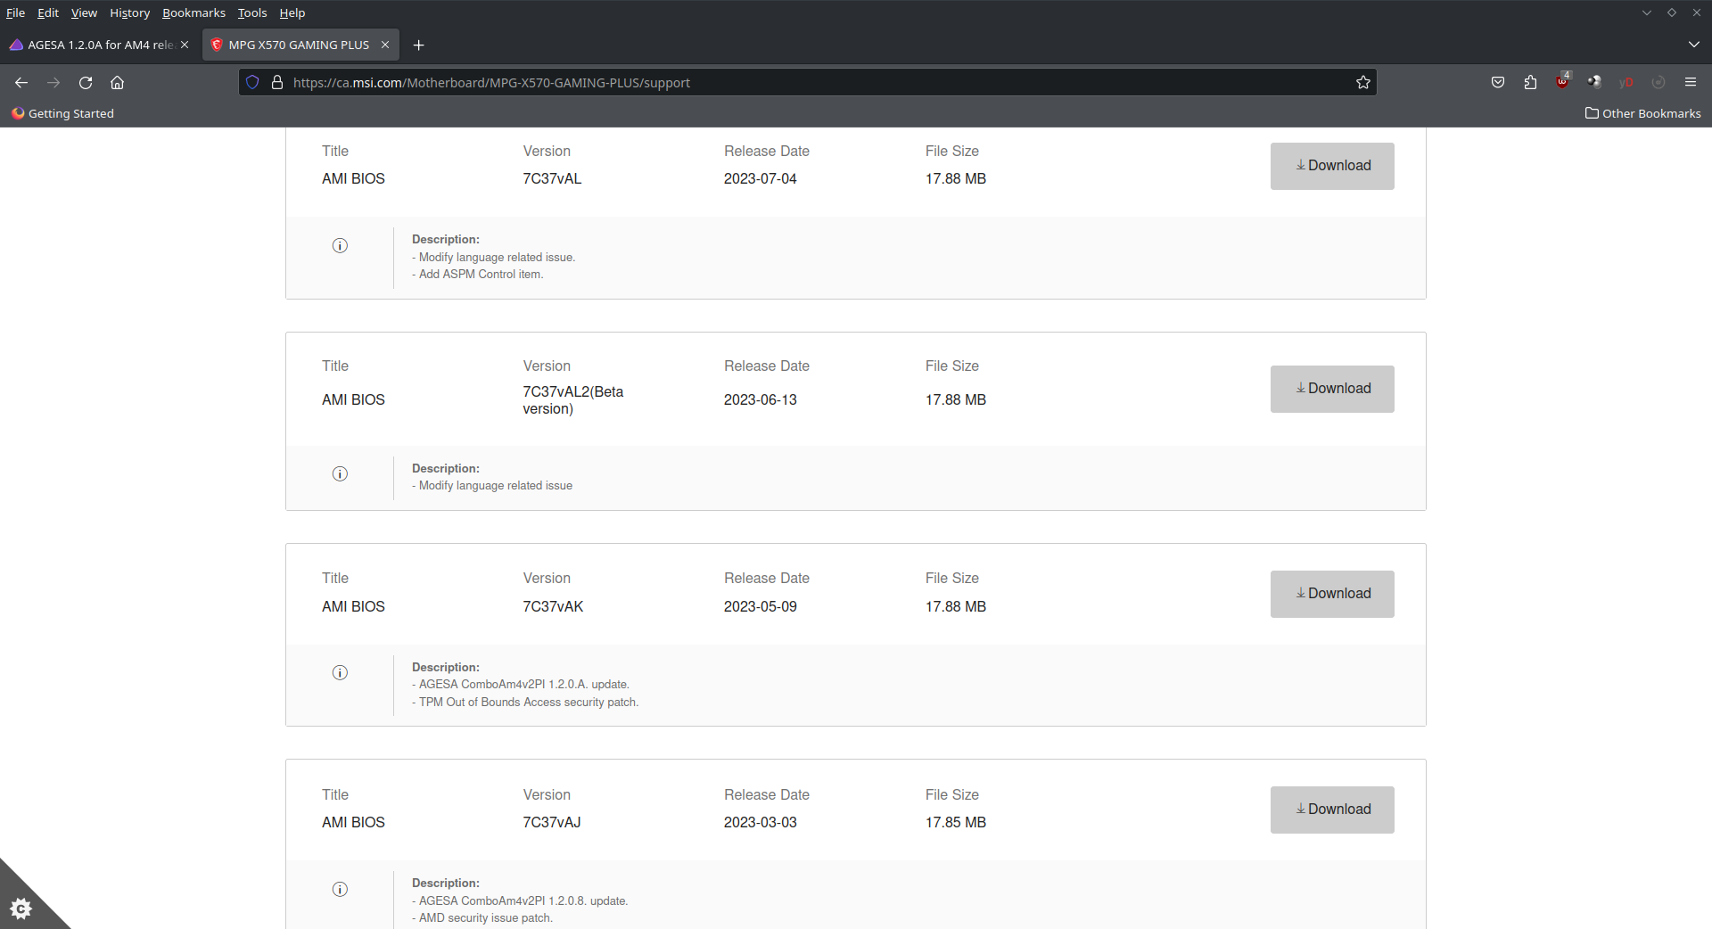Open the browser home page
Screen dimensions: 1712x929
[x=117, y=82]
